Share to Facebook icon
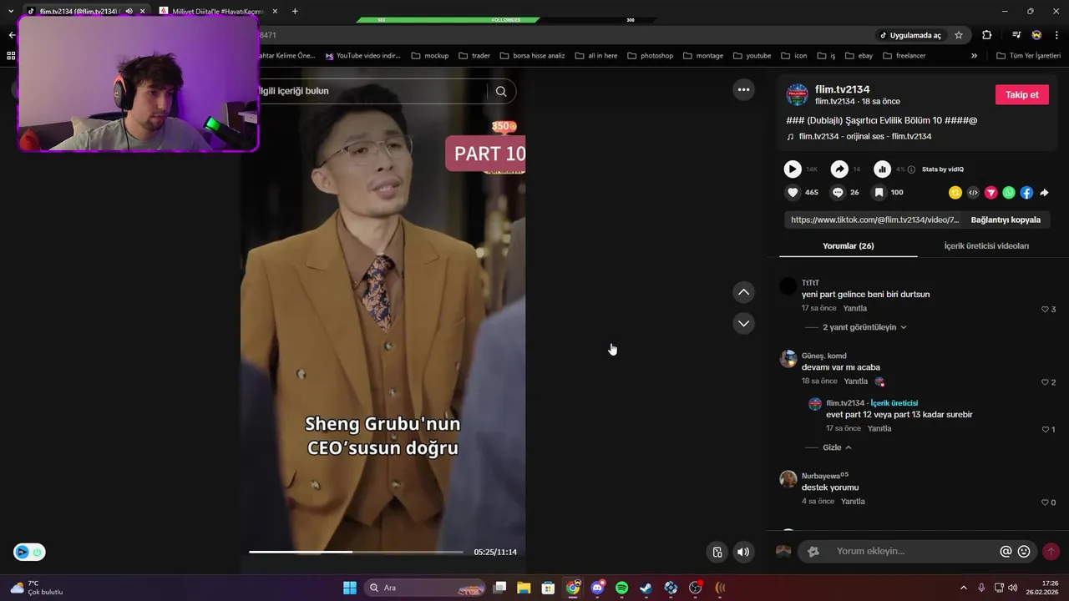Screen dimensions: 1069x601 tap(1026, 193)
